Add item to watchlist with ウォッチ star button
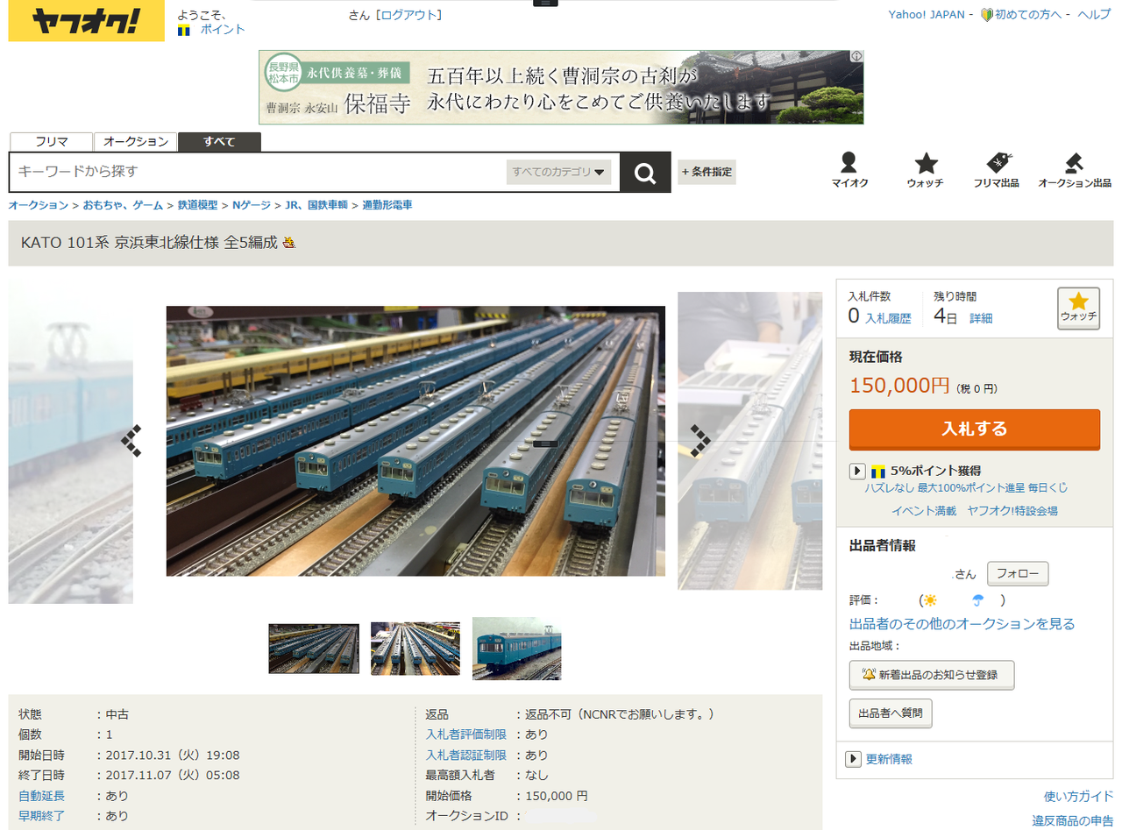Image resolution: width=1122 pixels, height=830 pixels. click(x=1078, y=309)
